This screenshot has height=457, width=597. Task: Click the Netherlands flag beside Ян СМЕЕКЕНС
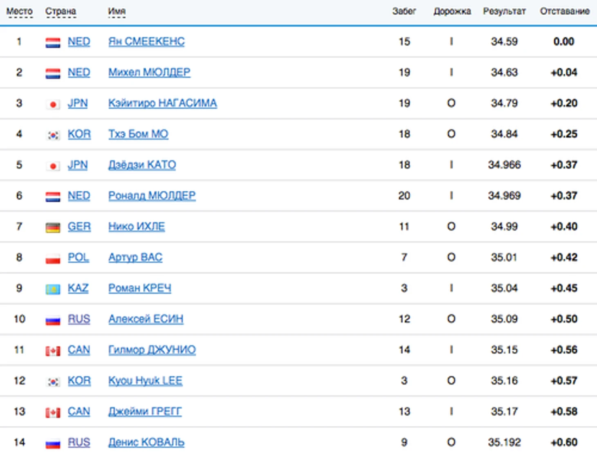point(53,43)
